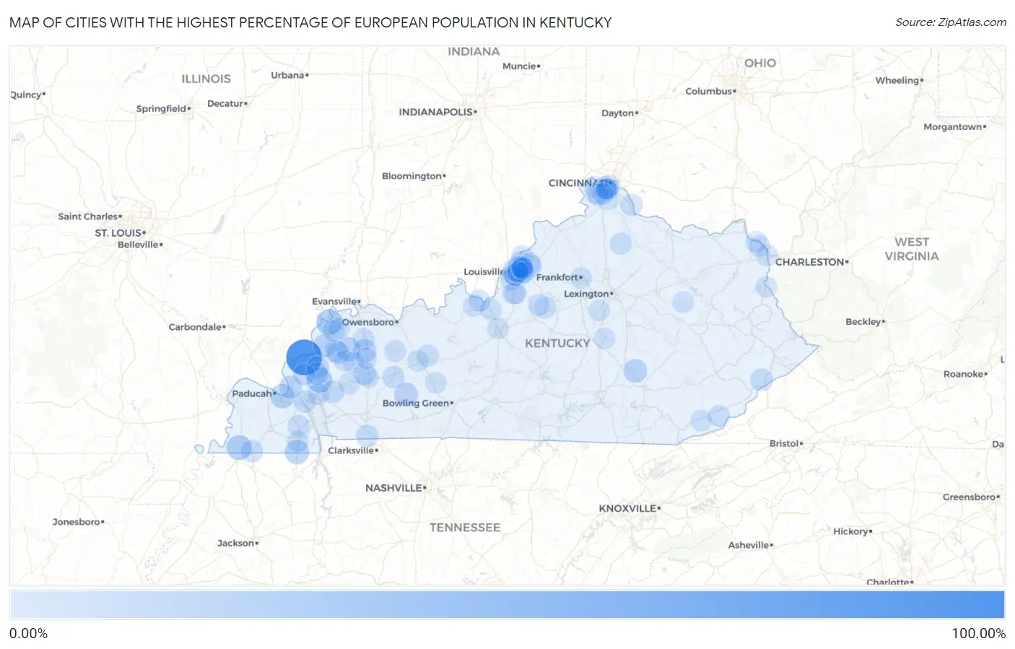Screen dimensions: 1015x649
Task: Click the Jonesboro label
Action: point(77,522)
